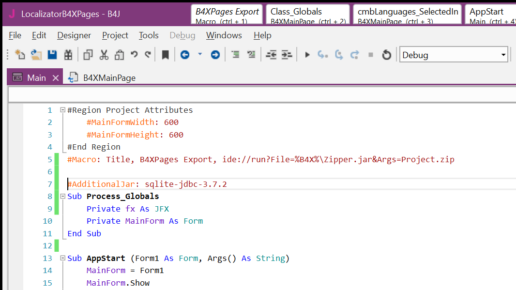This screenshot has height=290, width=516.
Task: Collapse the AppStart sub
Action: pyautogui.click(x=62, y=258)
